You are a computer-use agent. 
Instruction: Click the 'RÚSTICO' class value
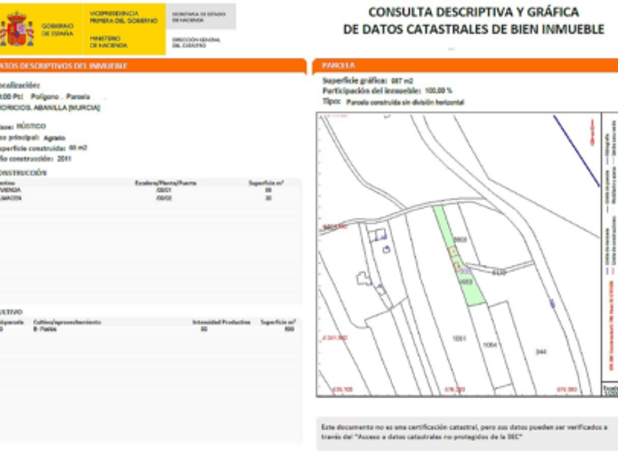[31, 126]
